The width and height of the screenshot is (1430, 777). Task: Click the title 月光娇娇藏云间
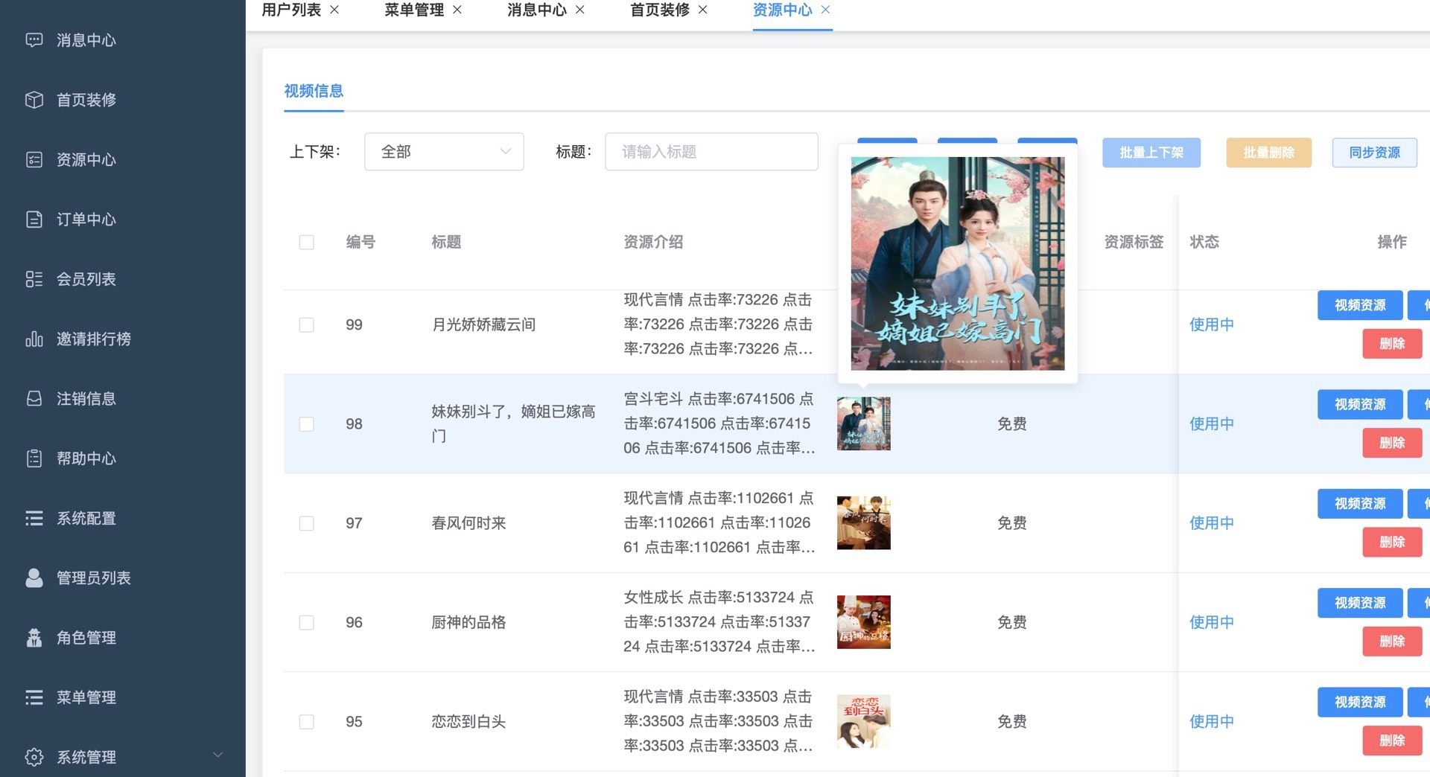click(483, 324)
